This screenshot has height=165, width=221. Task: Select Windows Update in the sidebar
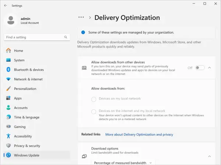pyautogui.click(x=37, y=155)
